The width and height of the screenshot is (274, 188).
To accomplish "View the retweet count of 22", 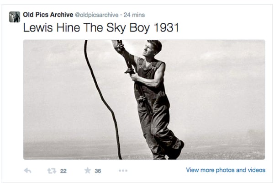I will click(63, 171).
